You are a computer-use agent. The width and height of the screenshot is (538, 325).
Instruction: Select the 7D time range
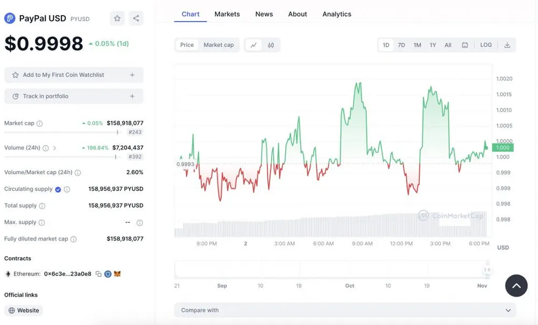pyautogui.click(x=401, y=45)
